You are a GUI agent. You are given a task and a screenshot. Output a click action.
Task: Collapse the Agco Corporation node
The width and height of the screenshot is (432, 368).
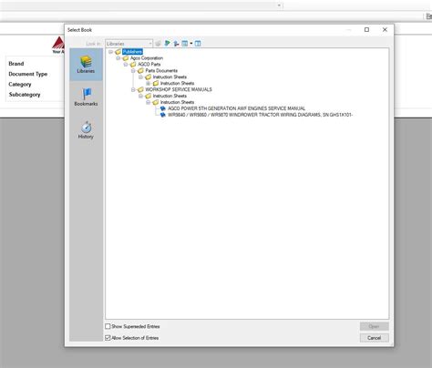coord(118,58)
